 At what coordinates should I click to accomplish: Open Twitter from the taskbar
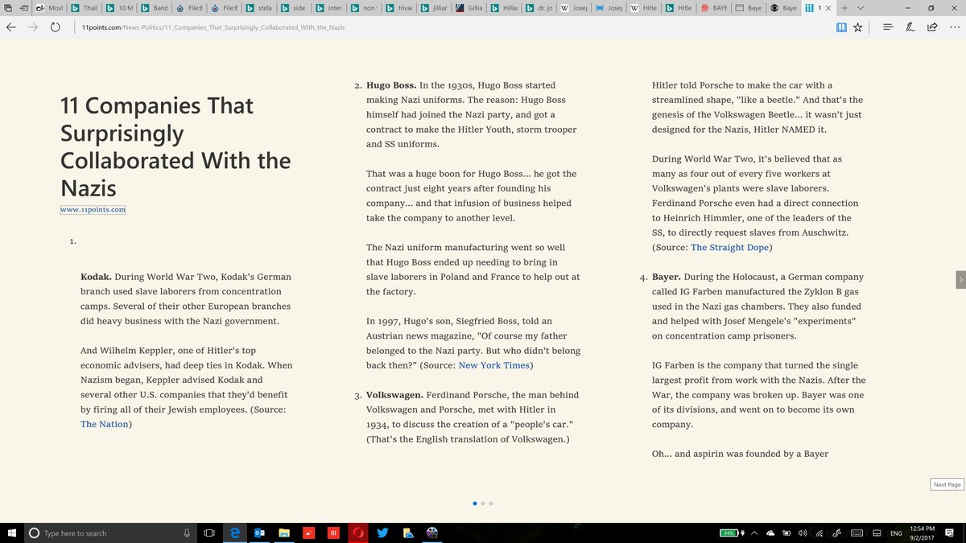(x=382, y=533)
